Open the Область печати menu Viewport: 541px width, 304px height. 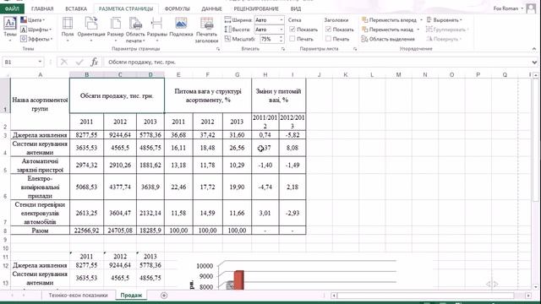(x=135, y=30)
